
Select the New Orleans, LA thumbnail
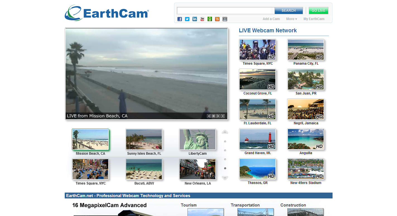pyautogui.click(x=198, y=169)
